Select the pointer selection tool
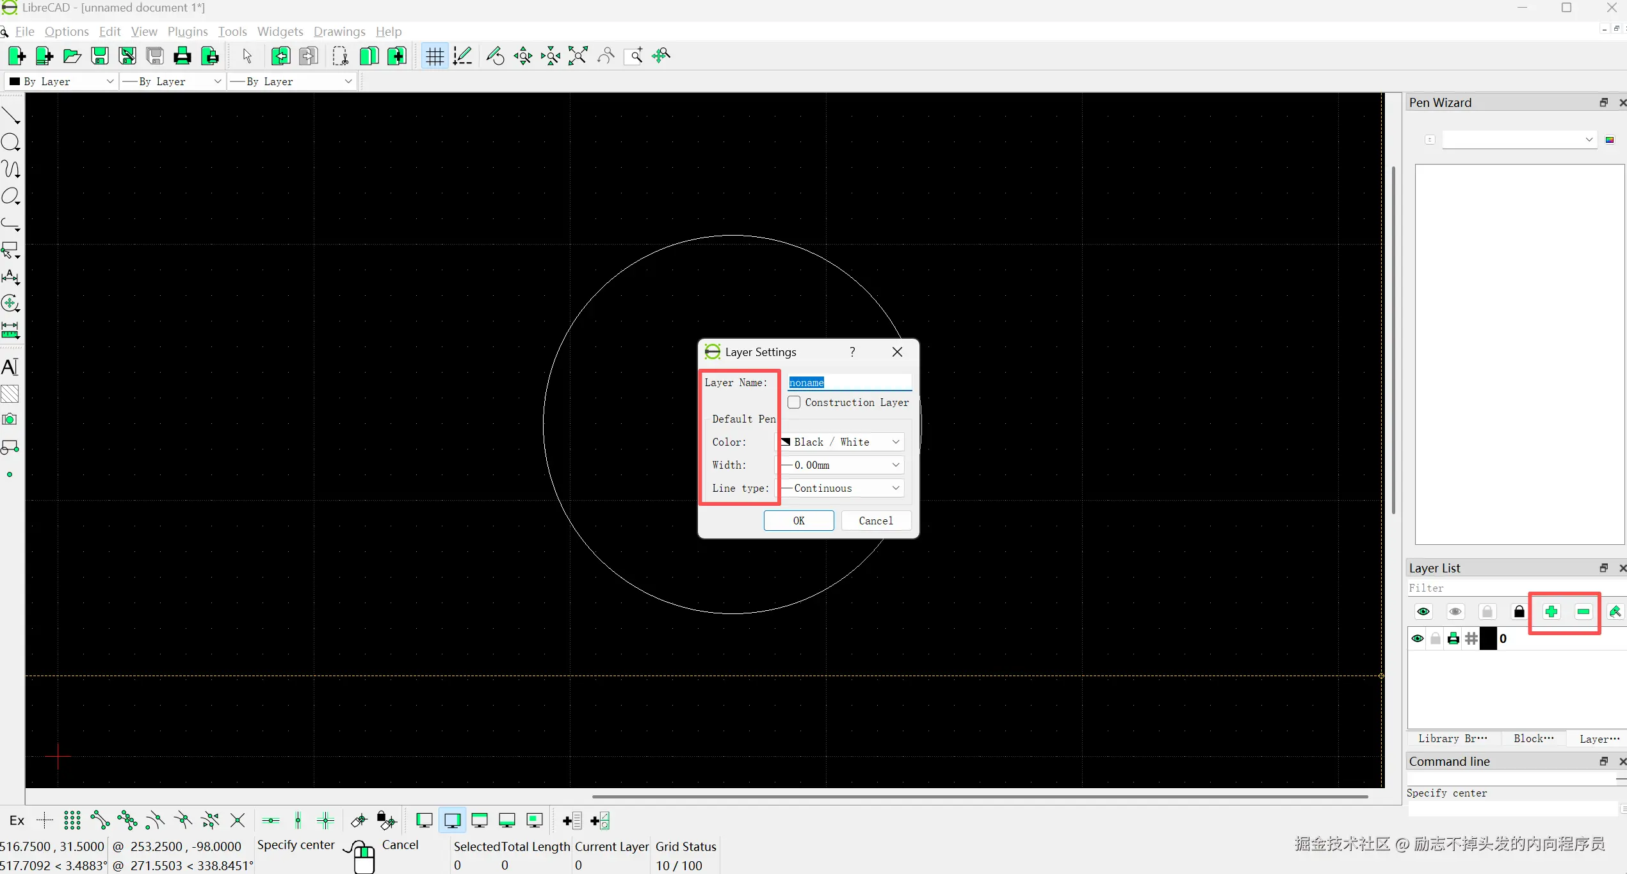The height and width of the screenshot is (874, 1627). [x=247, y=56]
